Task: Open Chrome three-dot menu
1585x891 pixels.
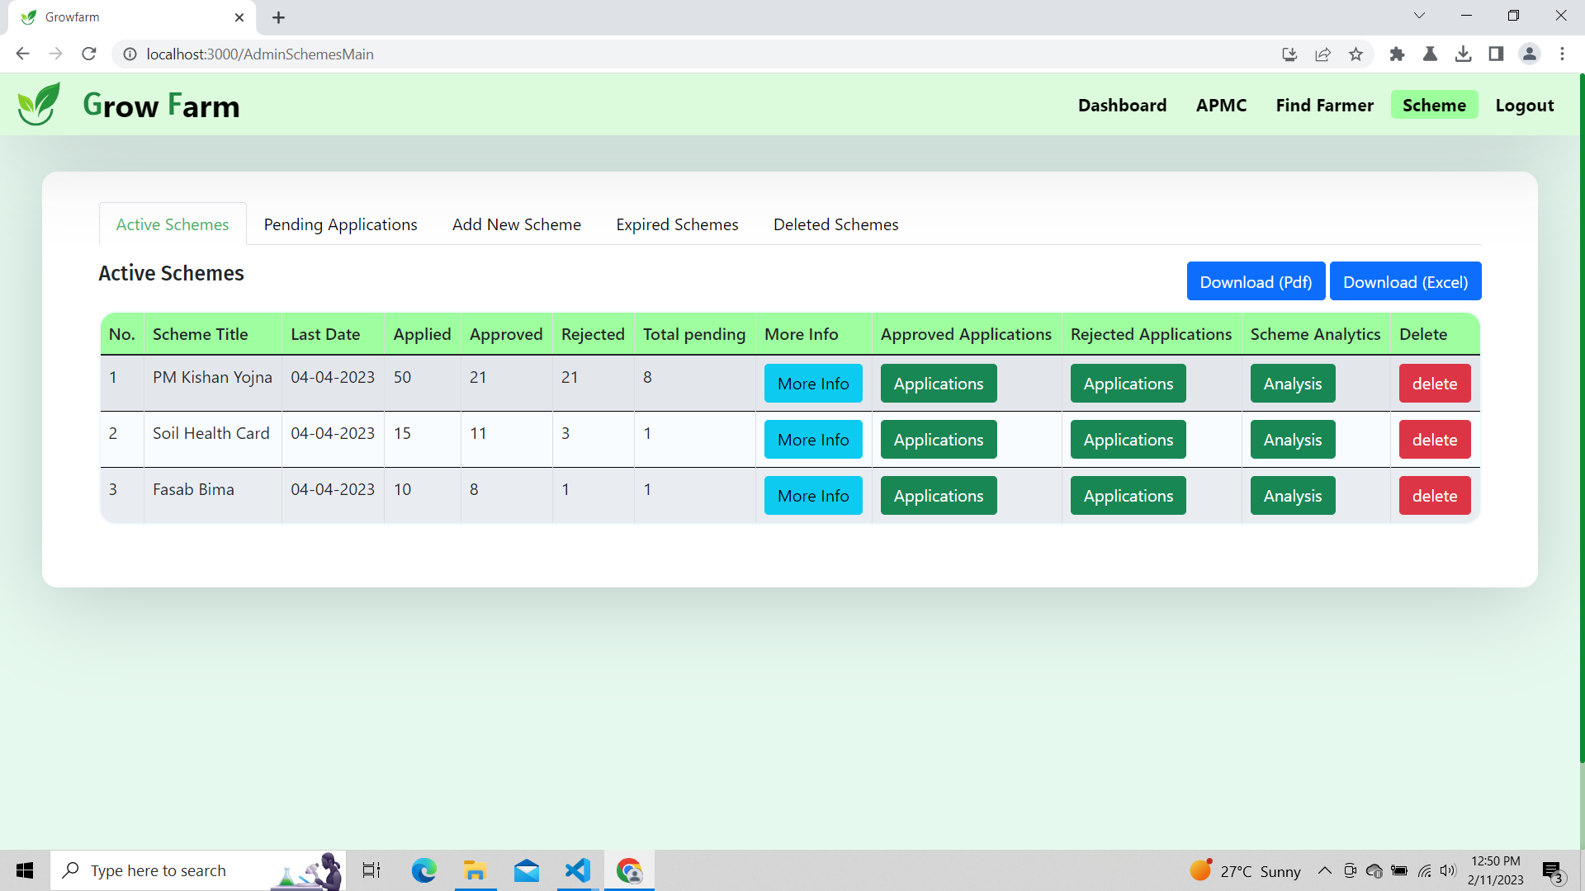Action: [x=1562, y=54]
